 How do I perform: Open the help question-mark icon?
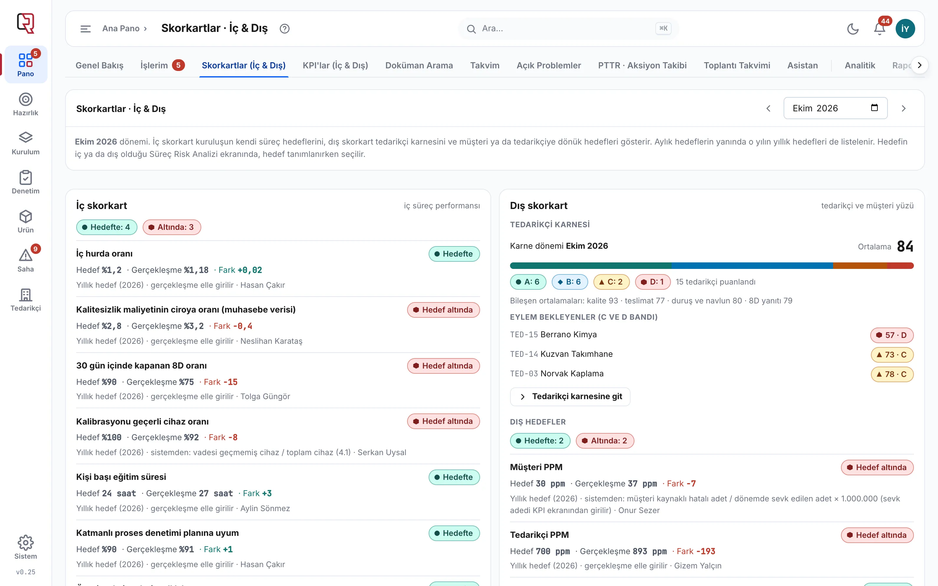coord(285,29)
